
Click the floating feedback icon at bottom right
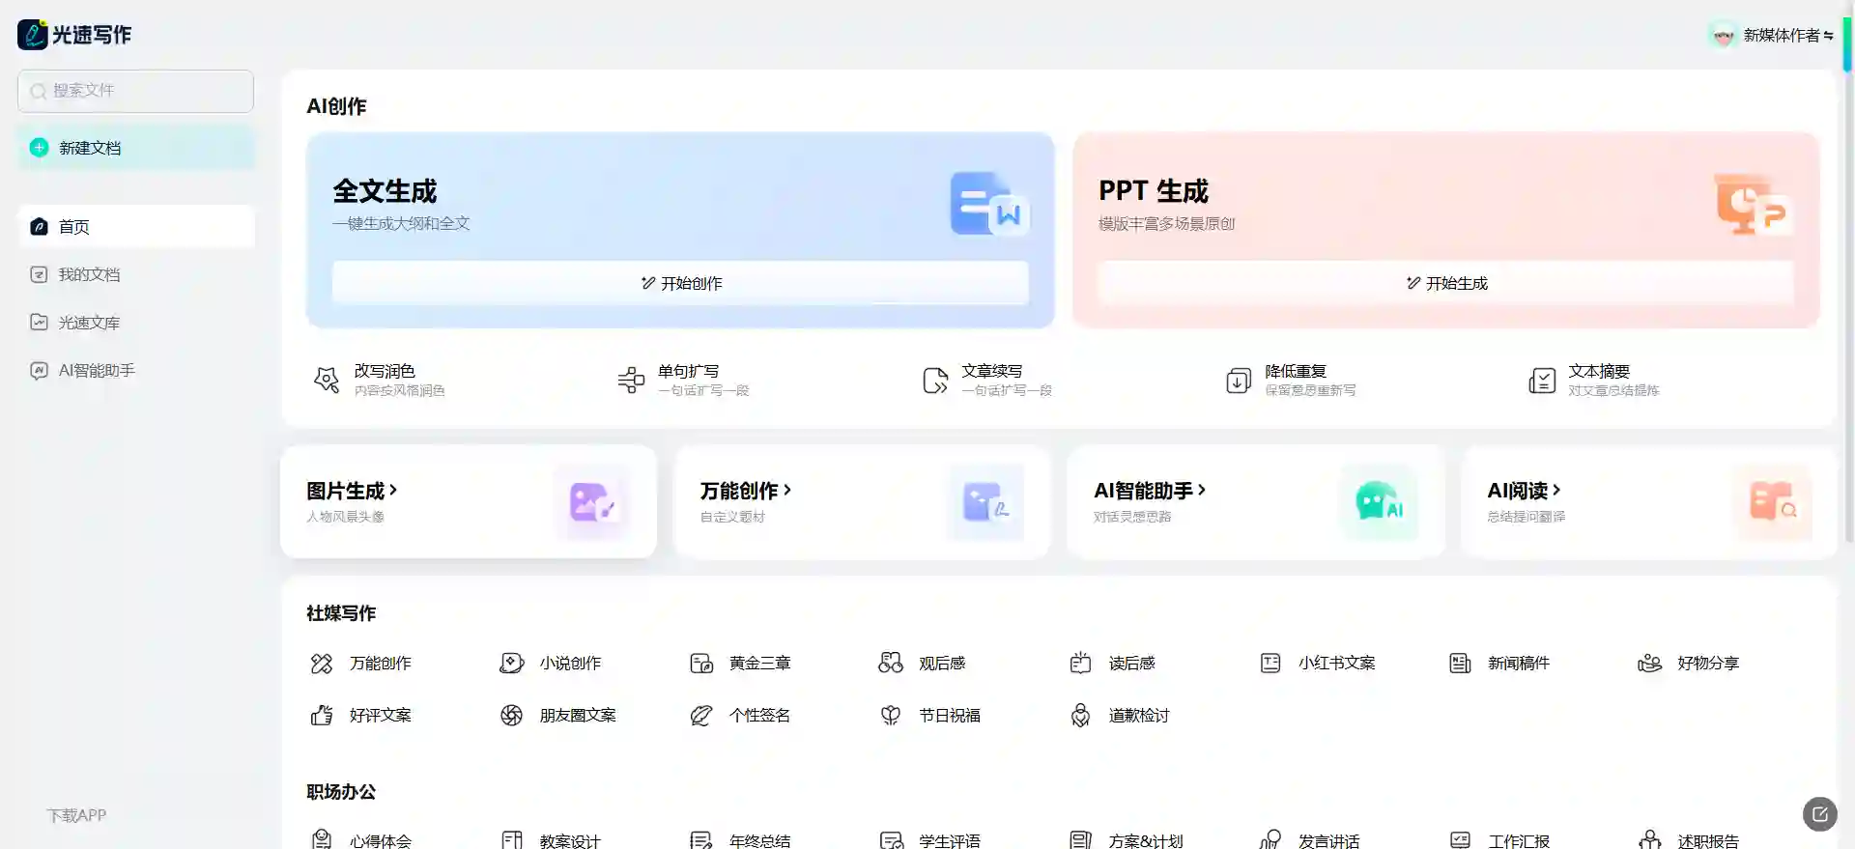click(1820, 814)
